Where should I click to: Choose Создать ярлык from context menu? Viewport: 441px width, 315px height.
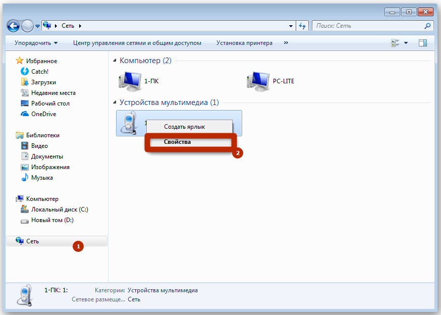[184, 127]
